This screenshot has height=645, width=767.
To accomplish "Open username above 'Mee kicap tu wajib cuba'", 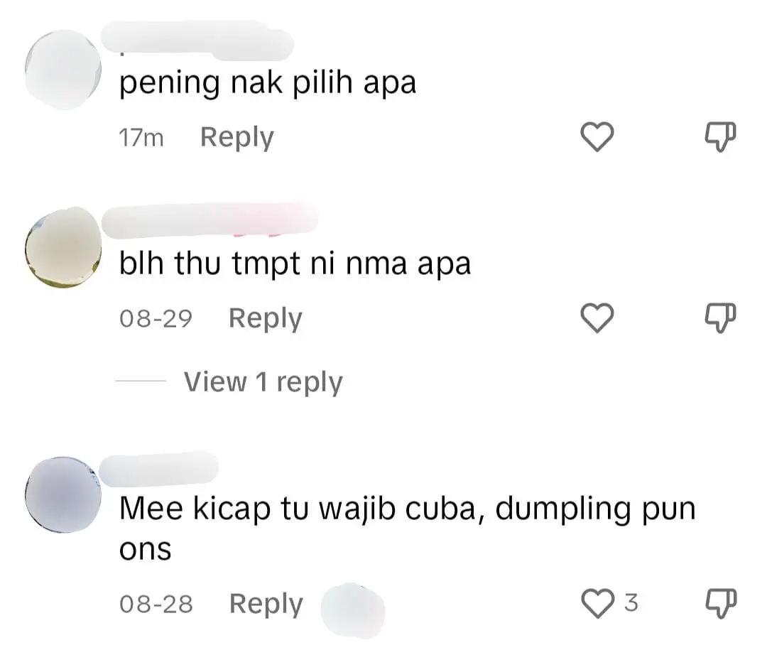I will click(158, 470).
